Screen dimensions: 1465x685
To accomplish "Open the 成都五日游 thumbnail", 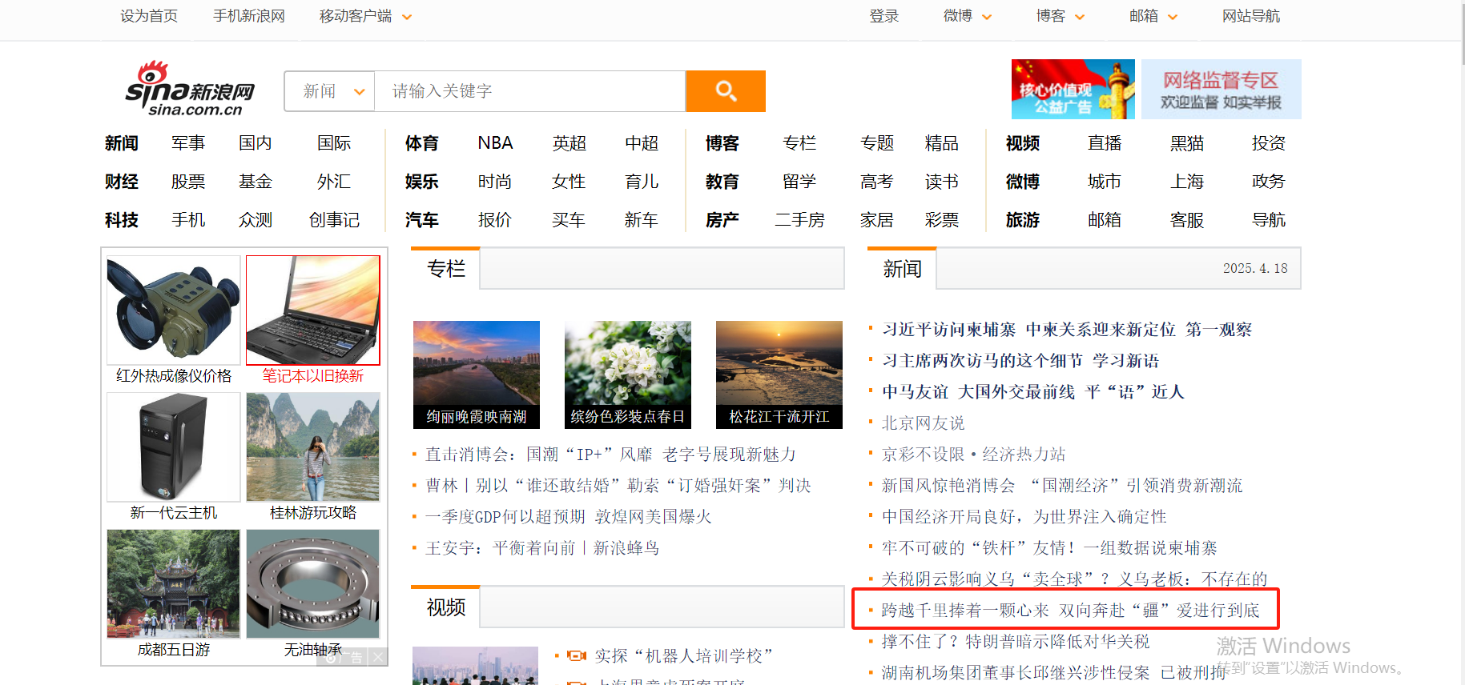I will pos(174,584).
